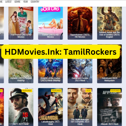Open the Oppenheimer (2023) movie poster
126x126 pixels.
[80, 23]
